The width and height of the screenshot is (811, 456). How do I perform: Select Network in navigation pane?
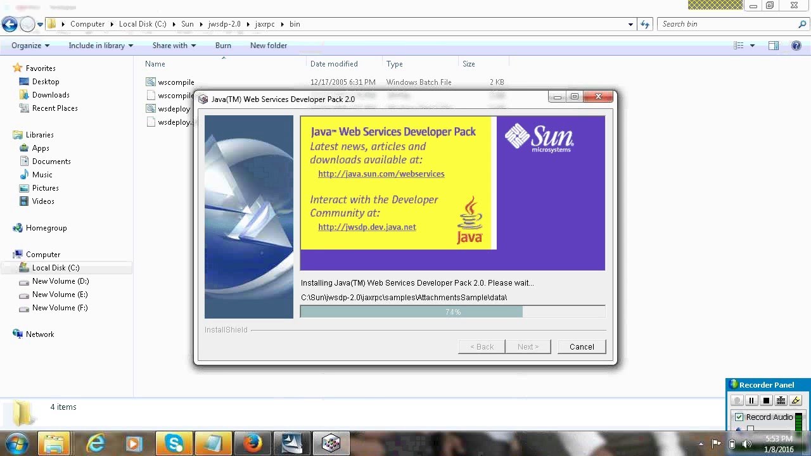click(40, 334)
